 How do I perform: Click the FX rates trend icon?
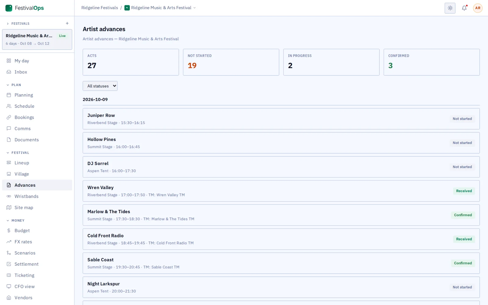pos(9,242)
